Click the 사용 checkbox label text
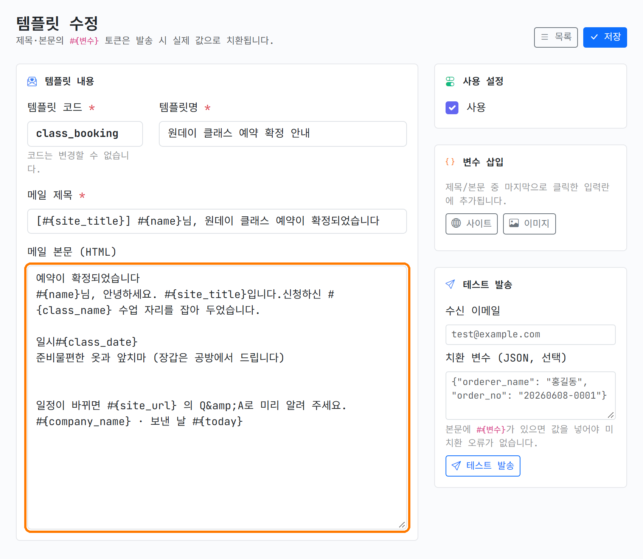 [x=476, y=108]
